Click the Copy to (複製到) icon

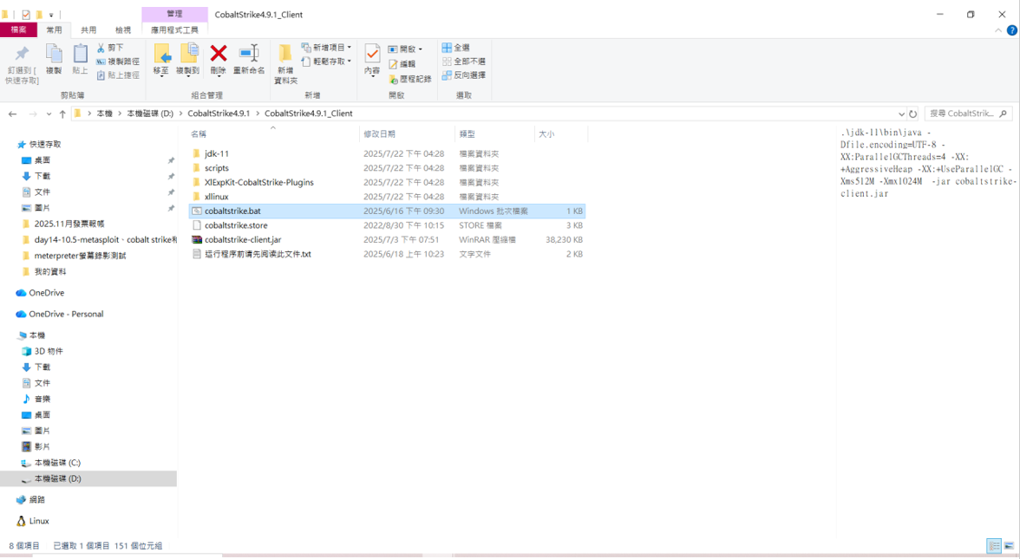click(x=188, y=55)
